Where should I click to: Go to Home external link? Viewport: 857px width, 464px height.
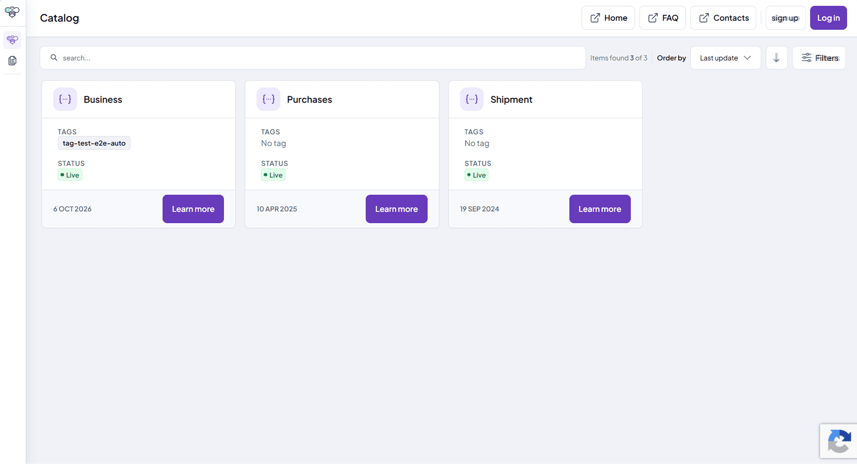click(x=608, y=18)
